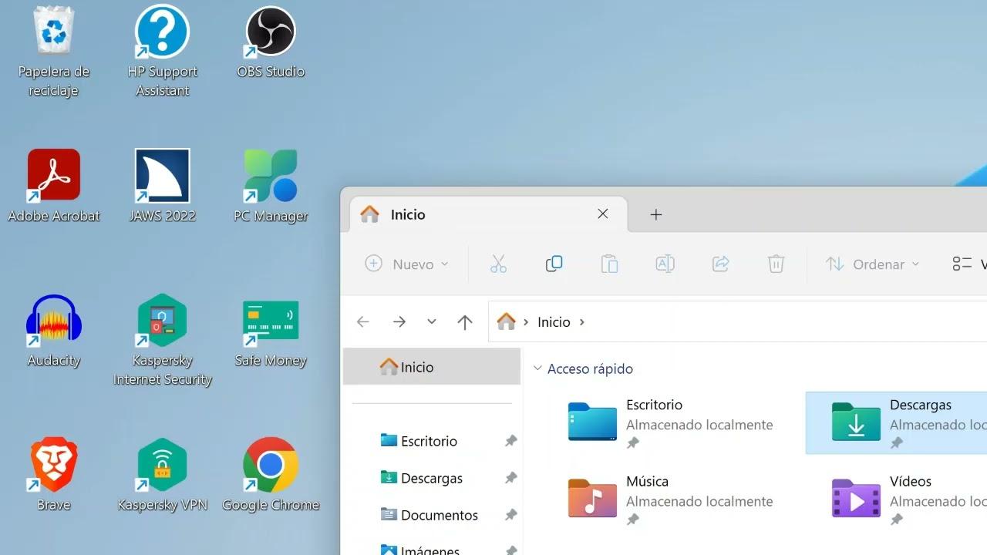The width and height of the screenshot is (987, 555).
Task: Click the Rename icon in Explorer toolbar
Action: pos(665,264)
